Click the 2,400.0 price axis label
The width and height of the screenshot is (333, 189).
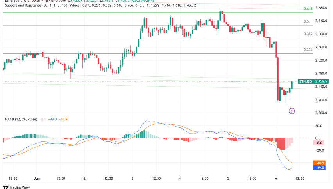pyautogui.click(x=321, y=100)
